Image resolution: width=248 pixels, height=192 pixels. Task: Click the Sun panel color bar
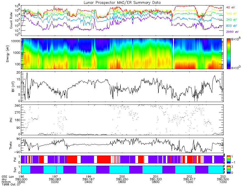coord(229,170)
